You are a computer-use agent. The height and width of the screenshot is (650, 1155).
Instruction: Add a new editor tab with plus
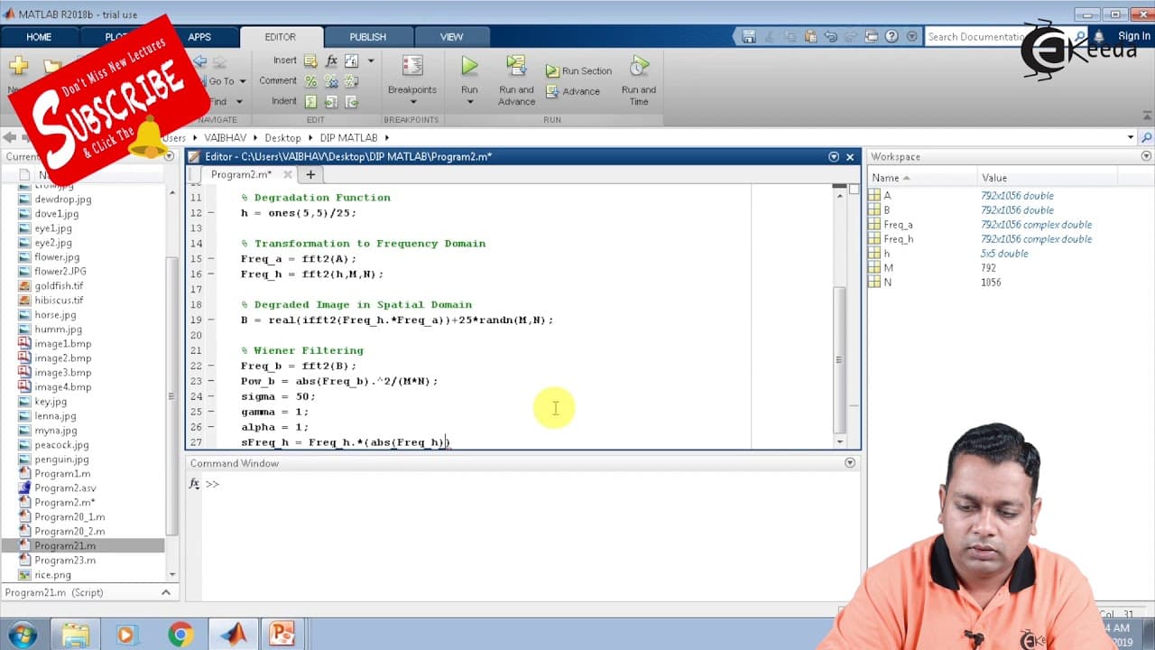pyautogui.click(x=310, y=174)
